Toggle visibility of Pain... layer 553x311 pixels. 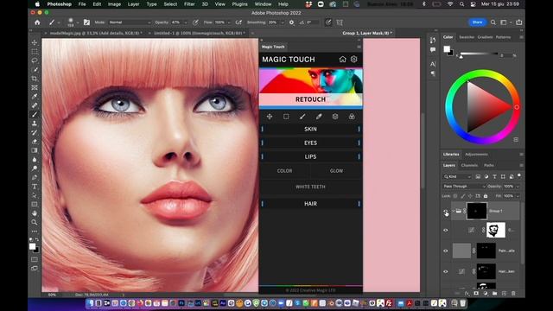[x=446, y=251]
